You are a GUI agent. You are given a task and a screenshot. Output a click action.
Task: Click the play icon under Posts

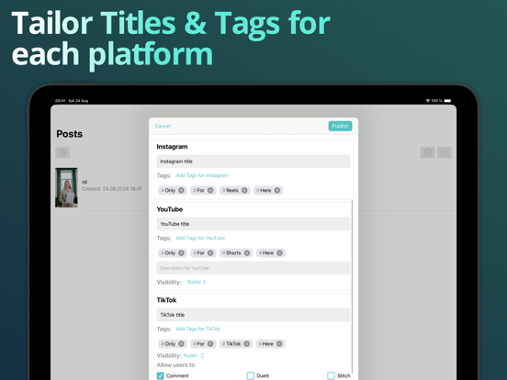(62, 152)
